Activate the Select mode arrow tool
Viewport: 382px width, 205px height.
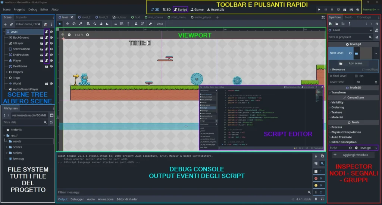point(60,24)
